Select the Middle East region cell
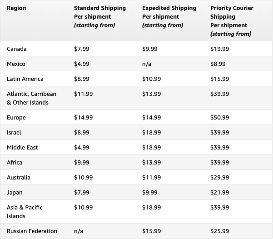 point(22,148)
